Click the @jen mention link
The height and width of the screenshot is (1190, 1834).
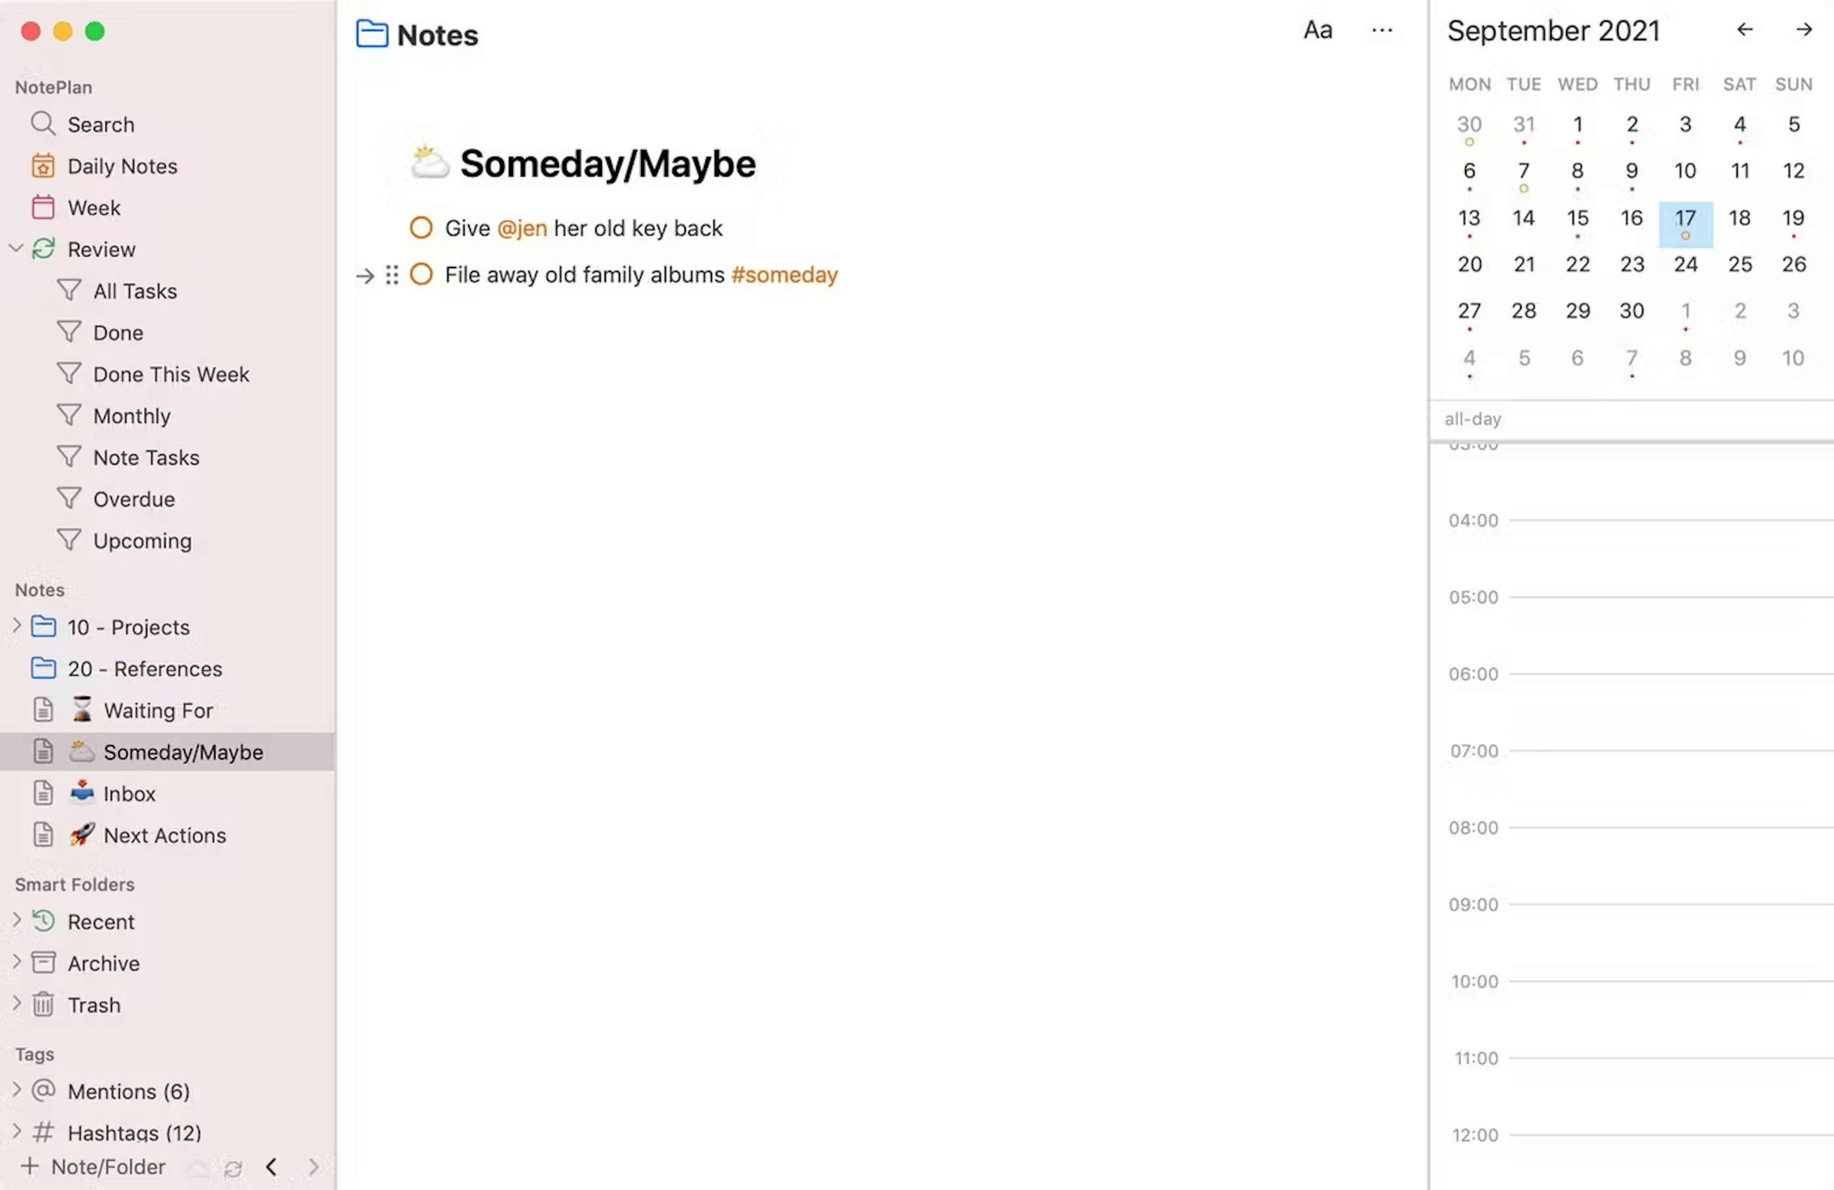click(522, 227)
